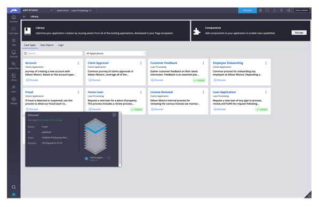Screen dimensions: 319x207
Task: Open Users from the sidebar
Action: [x=14, y=89]
